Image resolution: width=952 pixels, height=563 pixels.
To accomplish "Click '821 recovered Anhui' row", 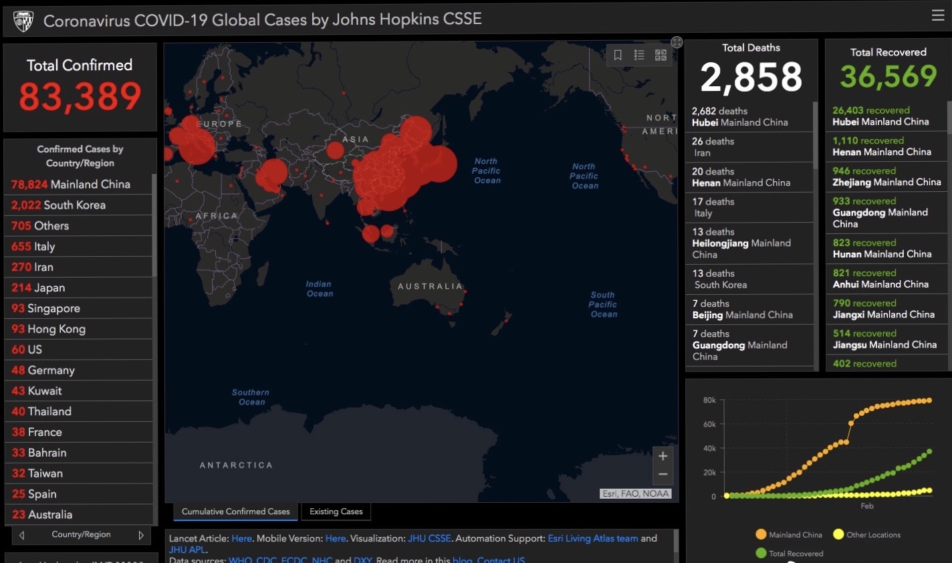I will coord(887,279).
